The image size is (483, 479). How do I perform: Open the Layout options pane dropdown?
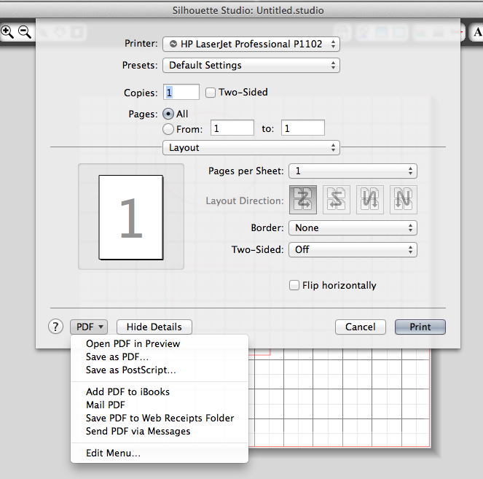pyautogui.click(x=251, y=148)
